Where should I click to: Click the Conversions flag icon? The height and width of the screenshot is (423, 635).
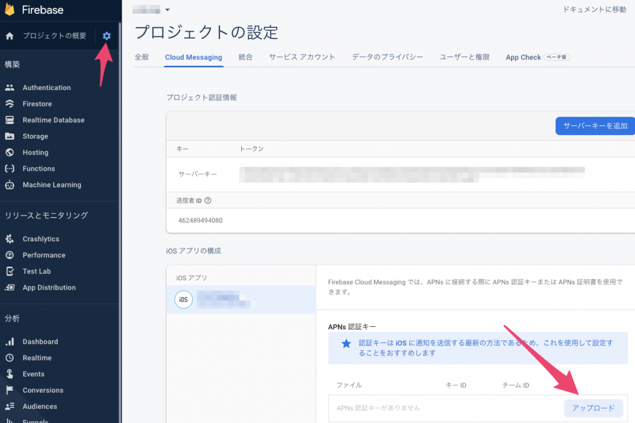(x=10, y=390)
